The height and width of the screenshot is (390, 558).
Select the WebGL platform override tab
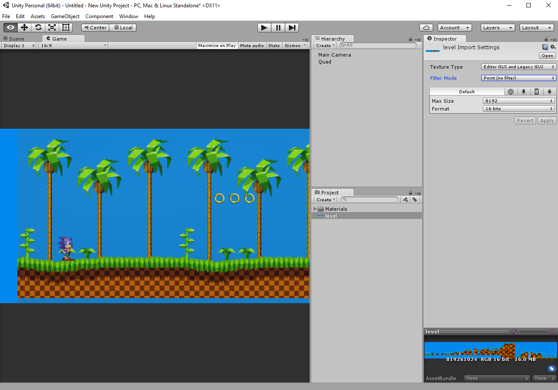[511, 92]
